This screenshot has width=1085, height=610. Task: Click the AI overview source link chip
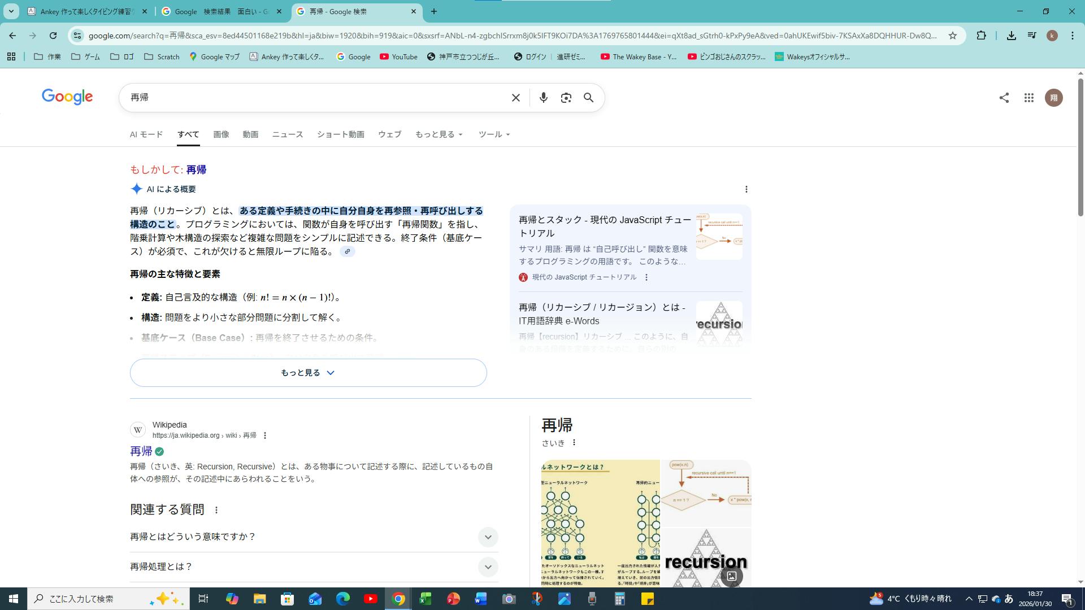coord(347,252)
